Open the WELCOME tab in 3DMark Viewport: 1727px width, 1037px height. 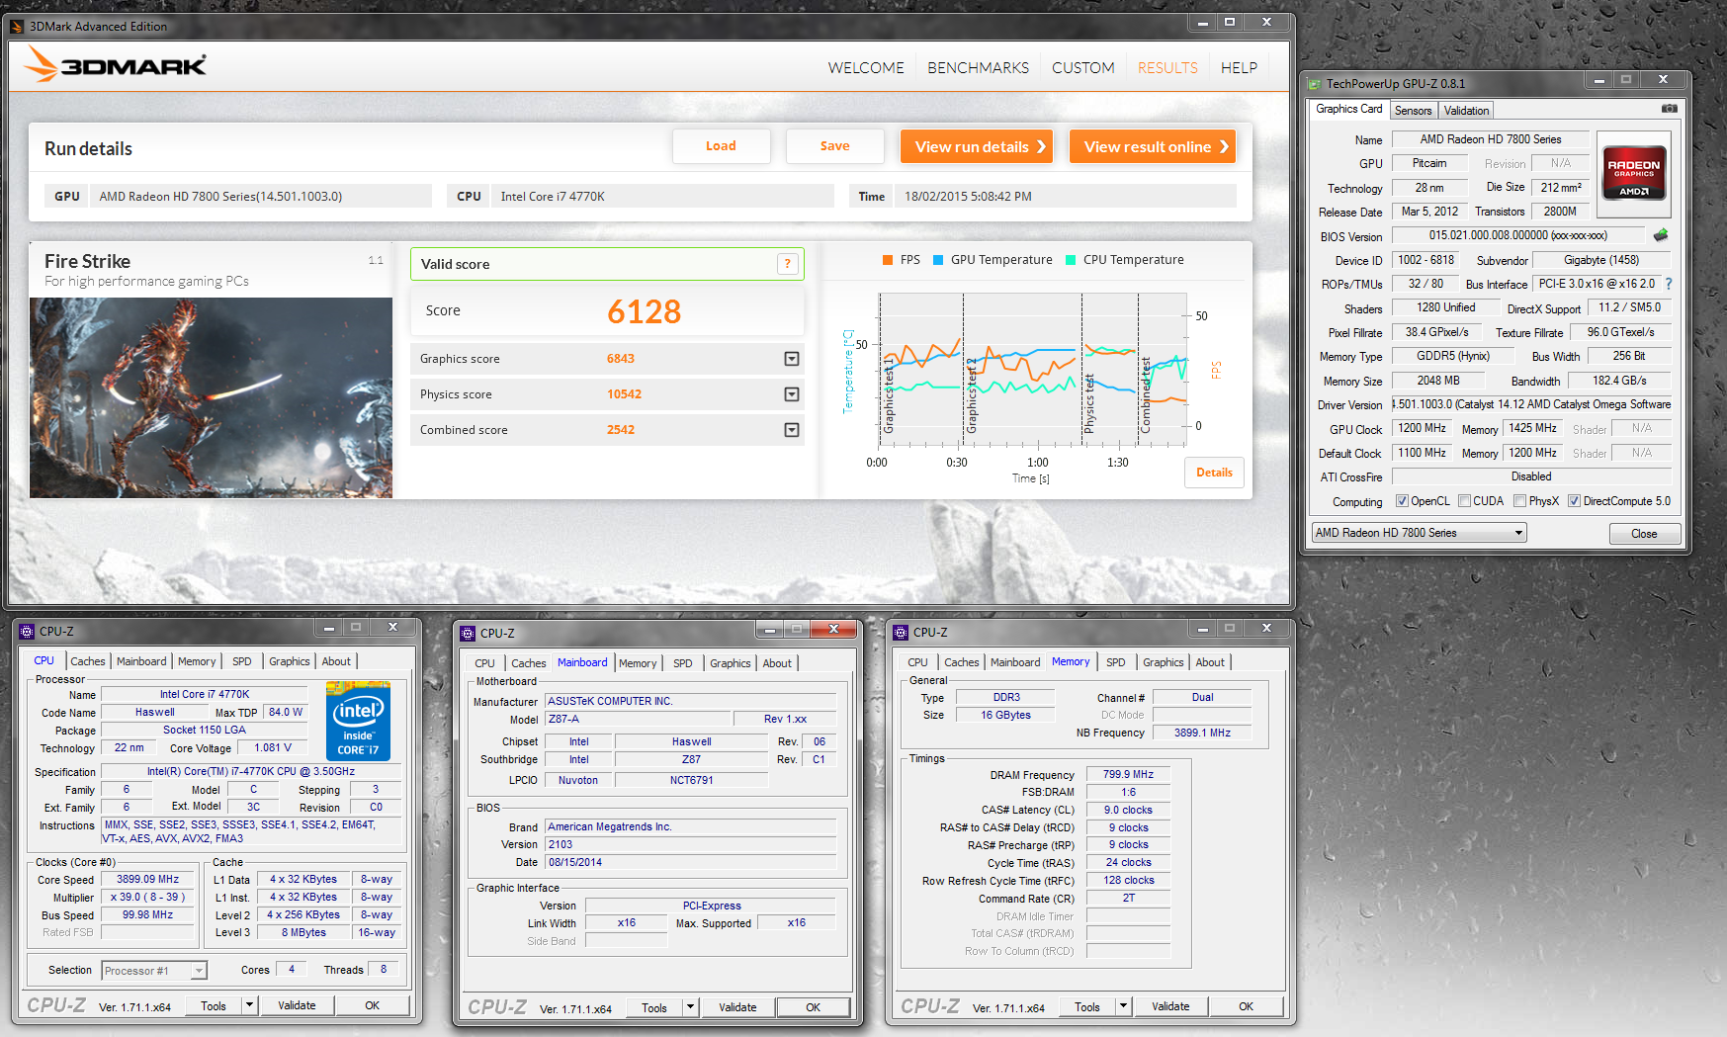(x=866, y=68)
